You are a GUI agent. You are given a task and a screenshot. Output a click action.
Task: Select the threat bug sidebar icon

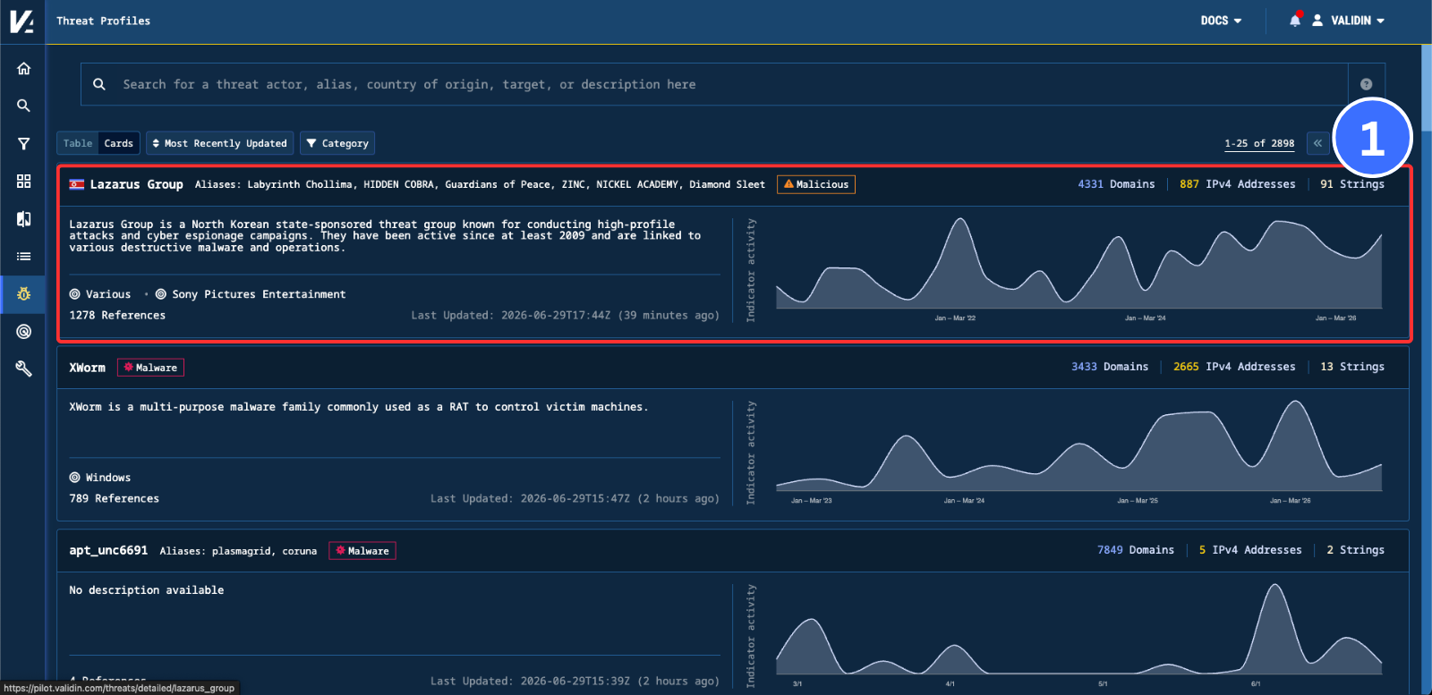23,293
